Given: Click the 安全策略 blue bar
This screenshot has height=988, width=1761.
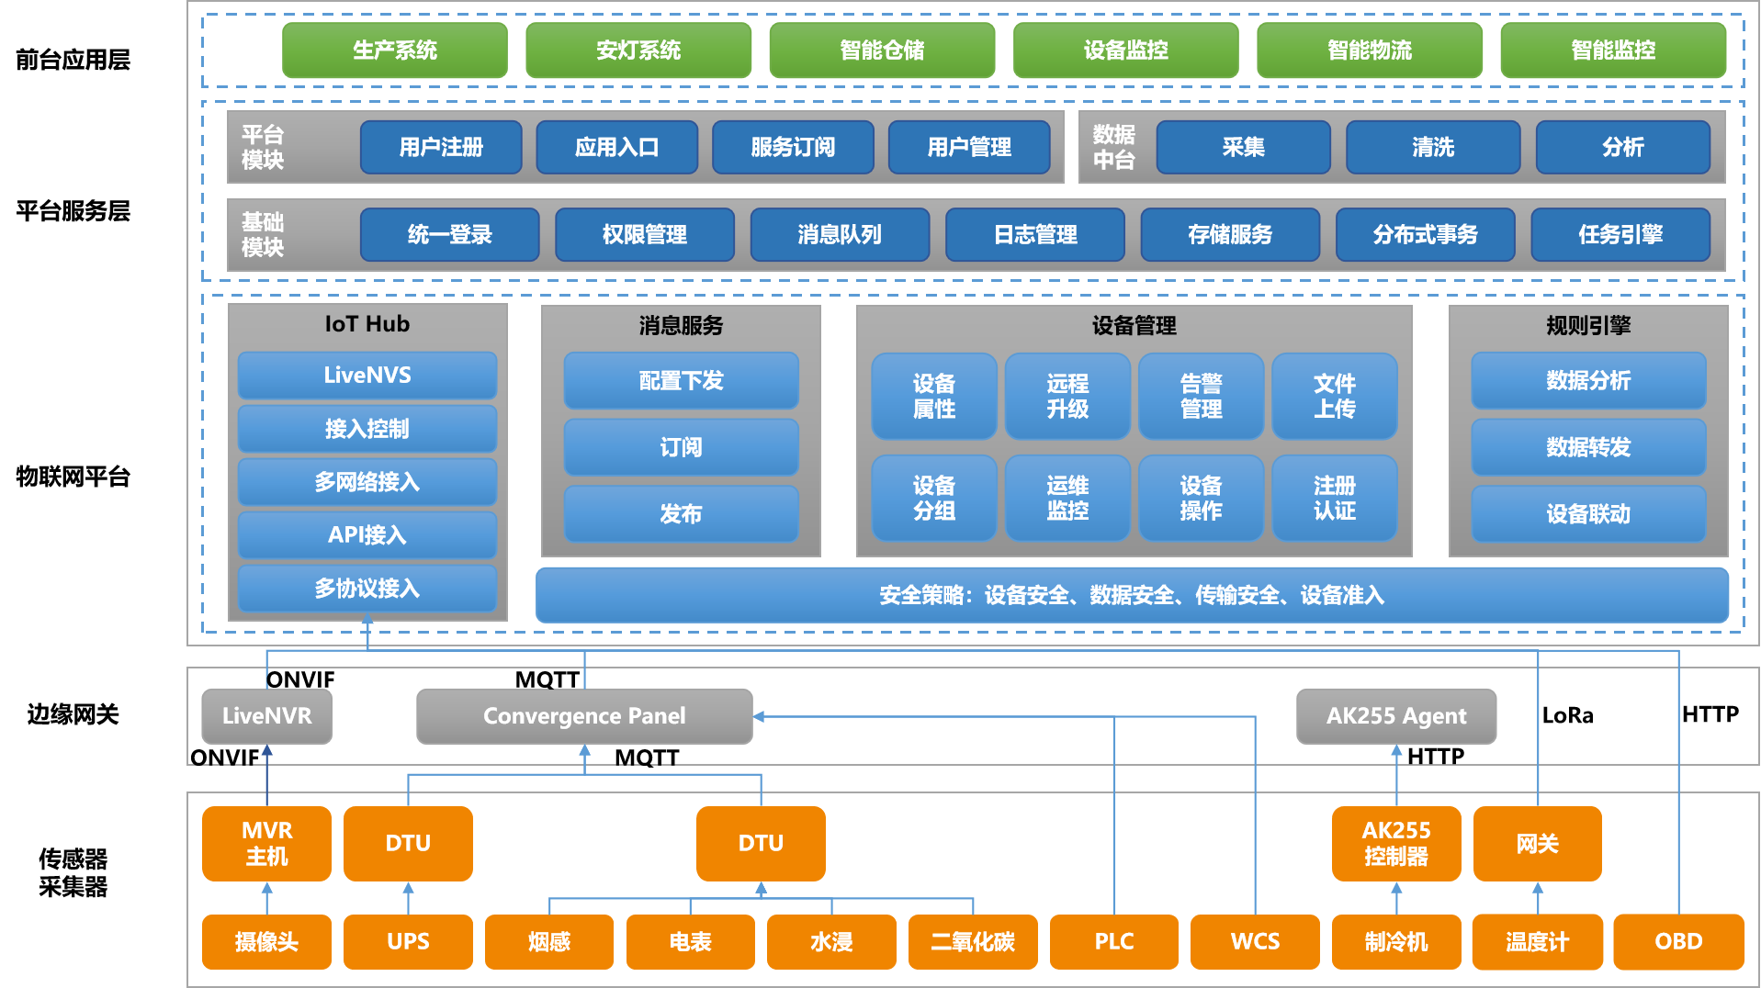Looking at the screenshot, I should pos(1132,596).
